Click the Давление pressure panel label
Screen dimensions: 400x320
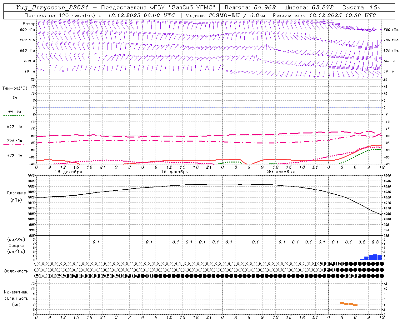click(16, 193)
